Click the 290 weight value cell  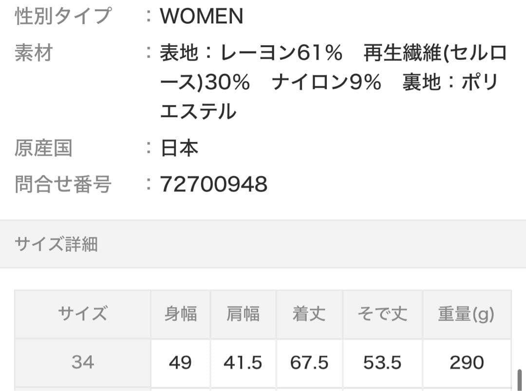coord(466,362)
